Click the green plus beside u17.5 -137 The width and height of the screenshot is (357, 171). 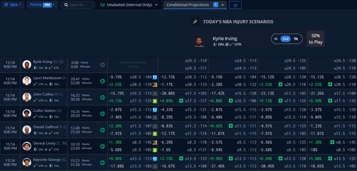181,101
